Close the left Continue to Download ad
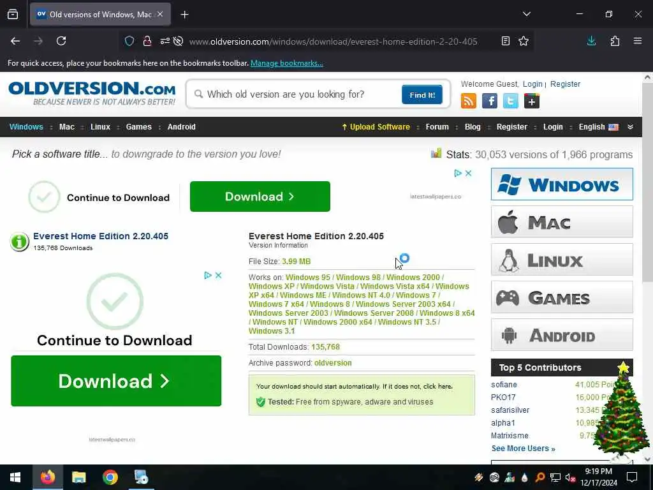The width and height of the screenshot is (653, 490). tap(218, 275)
